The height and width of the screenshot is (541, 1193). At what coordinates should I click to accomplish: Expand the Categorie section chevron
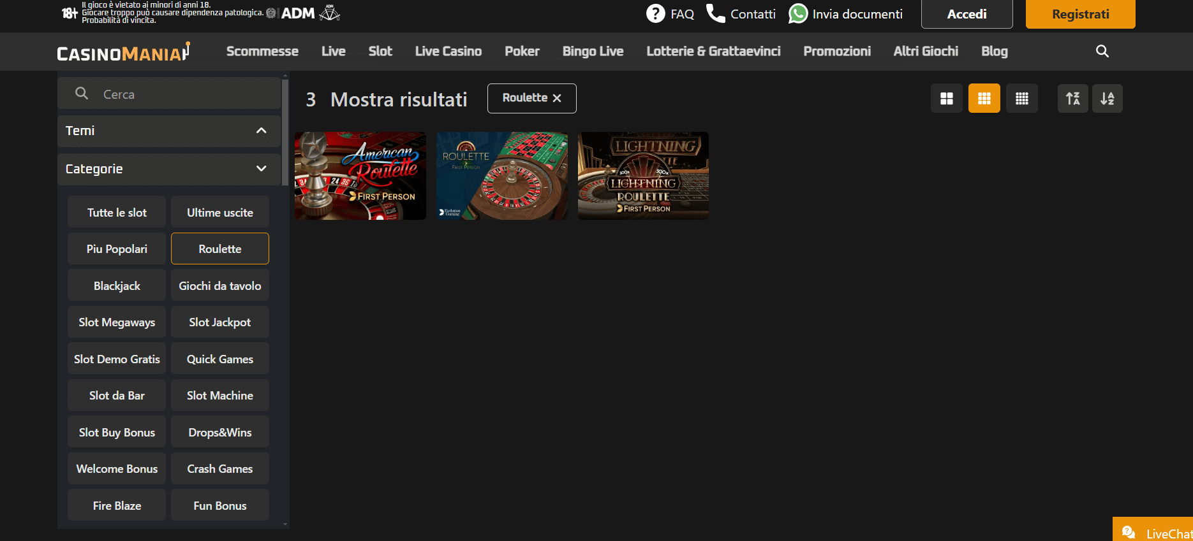click(x=261, y=169)
